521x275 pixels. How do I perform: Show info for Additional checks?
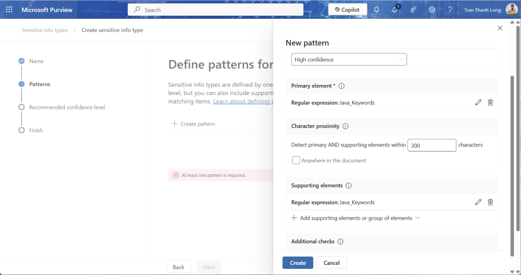click(x=340, y=241)
